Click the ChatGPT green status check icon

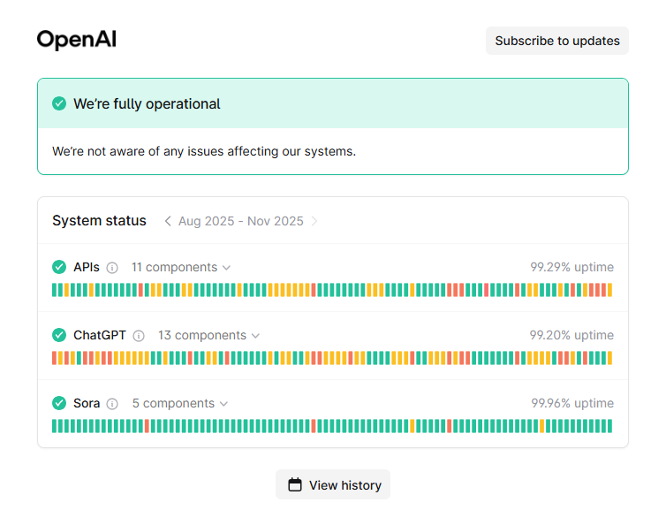(x=59, y=335)
